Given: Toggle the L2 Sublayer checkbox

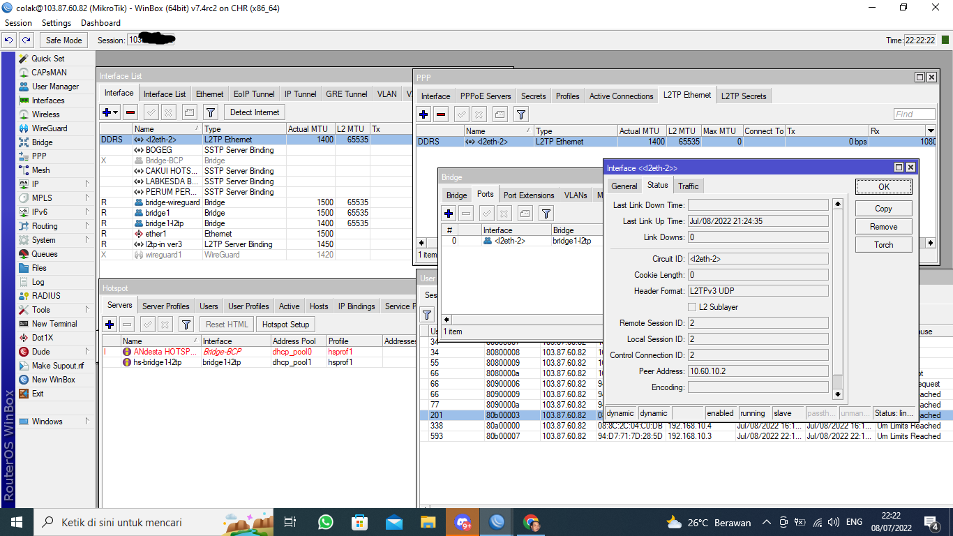Looking at the screenshot, I should click(x=692, y=307).
